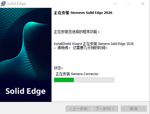Click the green filled part of progress bar
The image size is (150, 114).
[64, 80]
